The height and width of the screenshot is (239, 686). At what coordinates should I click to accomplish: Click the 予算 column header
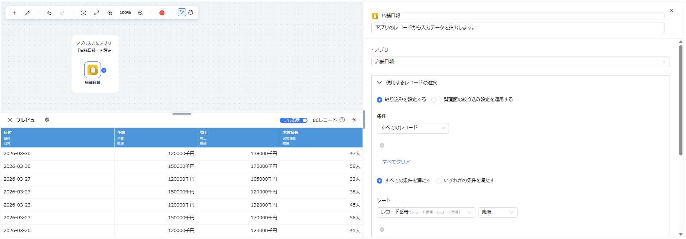pyautogui.click(x=156, y=138)
